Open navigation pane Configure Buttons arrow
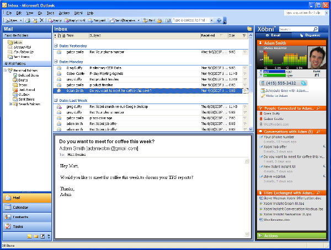 49,236
